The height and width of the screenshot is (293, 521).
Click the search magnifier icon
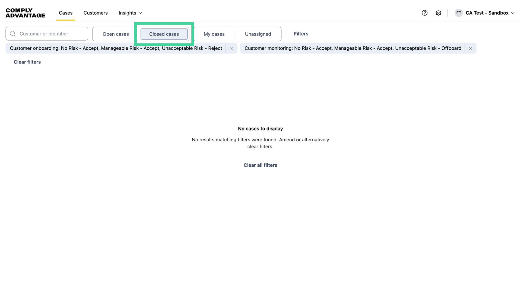coord(12,33)
